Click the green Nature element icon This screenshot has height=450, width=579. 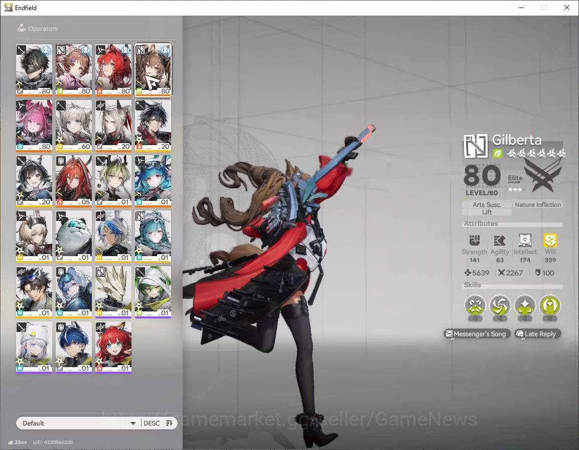pos(497,153)
